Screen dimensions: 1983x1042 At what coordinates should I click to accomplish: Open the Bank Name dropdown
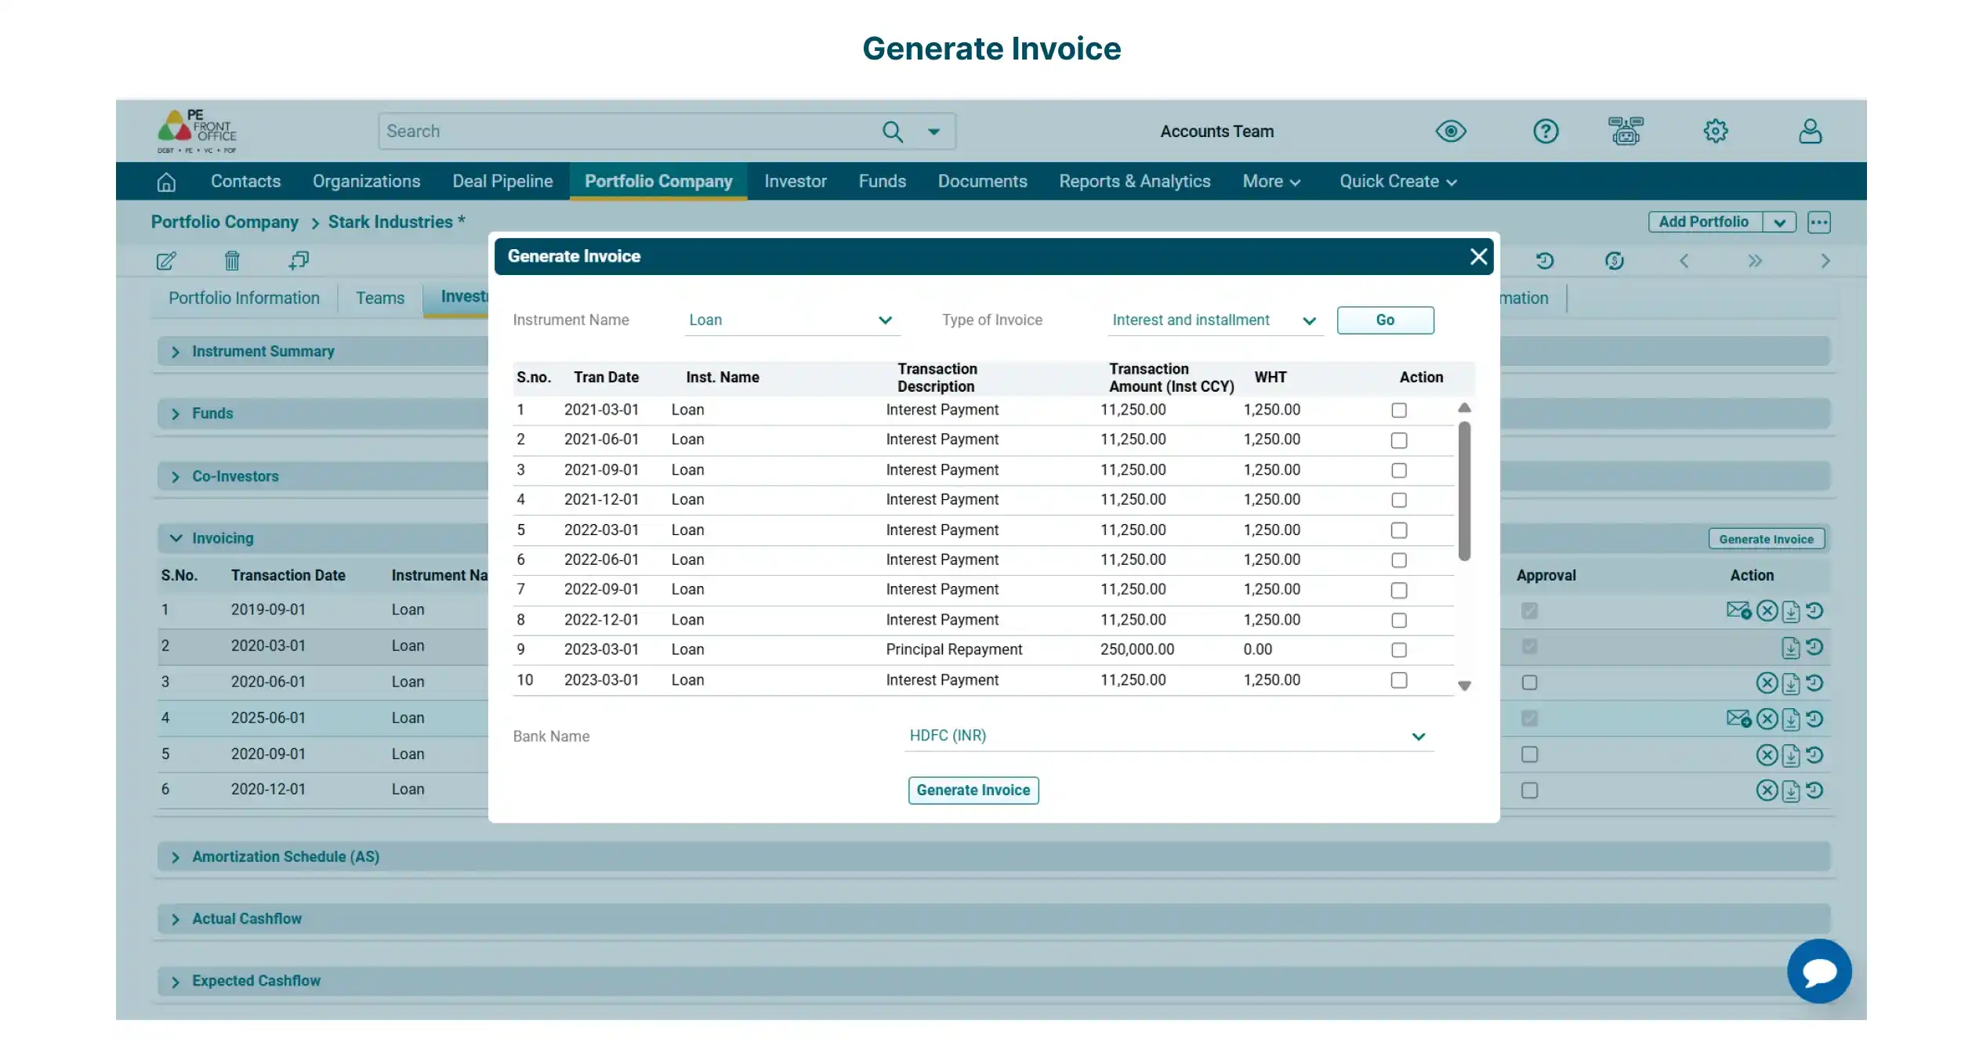click(x=1169, y=736)
